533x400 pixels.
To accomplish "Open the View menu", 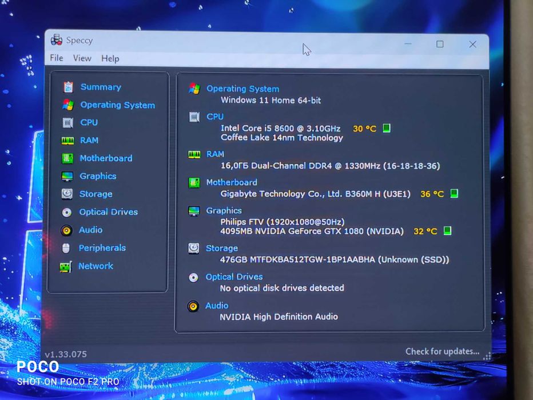I will tap(82, 58).
